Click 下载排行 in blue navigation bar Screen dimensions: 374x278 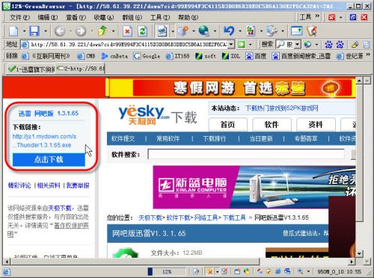215,139
